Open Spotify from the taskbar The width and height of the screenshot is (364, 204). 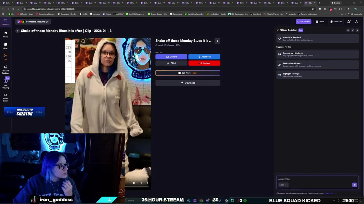(x=245, y=201)
